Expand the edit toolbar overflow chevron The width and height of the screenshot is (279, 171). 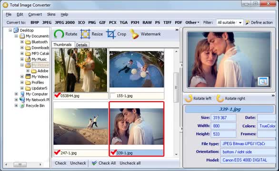[x=177, y=30]
